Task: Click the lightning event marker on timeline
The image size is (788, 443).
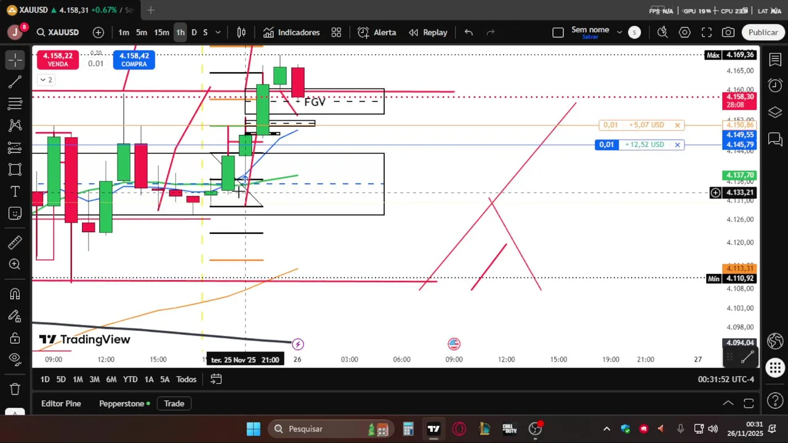Action: coord(298,344)
